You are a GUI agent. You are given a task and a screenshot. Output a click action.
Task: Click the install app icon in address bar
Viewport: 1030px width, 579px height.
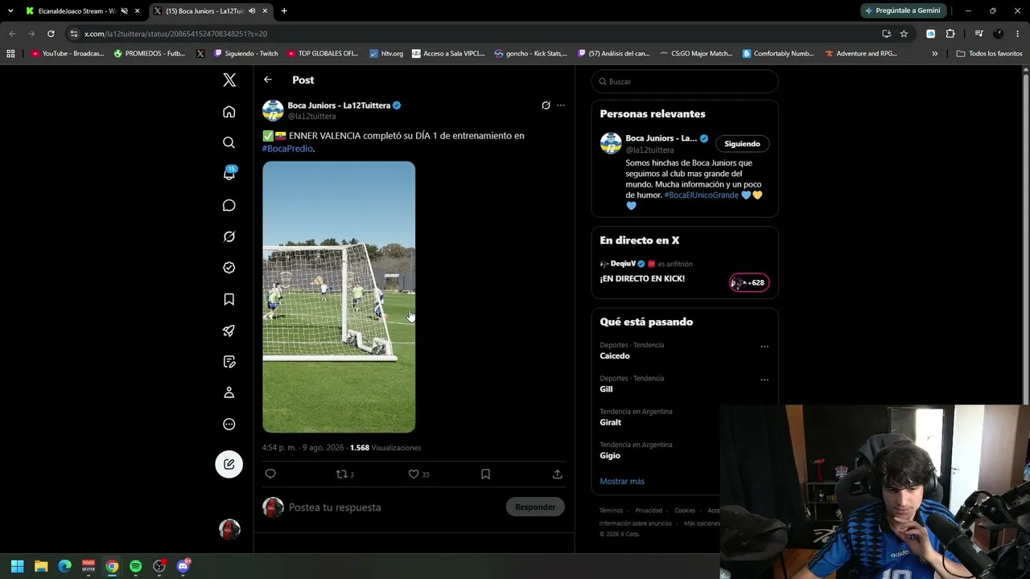[886, 34]
